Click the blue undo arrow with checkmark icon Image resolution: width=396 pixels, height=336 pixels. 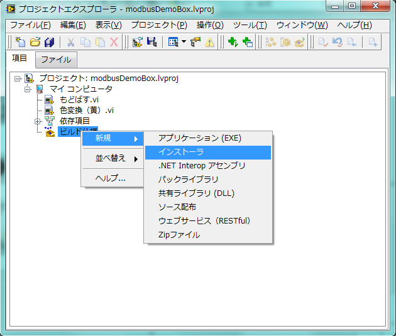pyautogui.click(x=338, y=42)
